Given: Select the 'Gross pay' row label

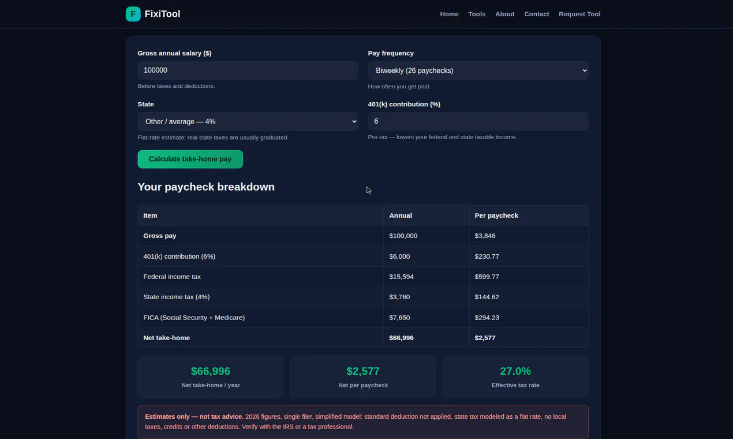Looking at the screenshot, I should tap(160, 236).
